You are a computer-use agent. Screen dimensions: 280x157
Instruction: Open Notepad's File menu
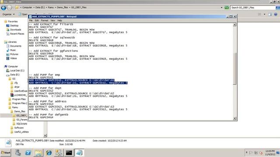(x=31, y=20)
